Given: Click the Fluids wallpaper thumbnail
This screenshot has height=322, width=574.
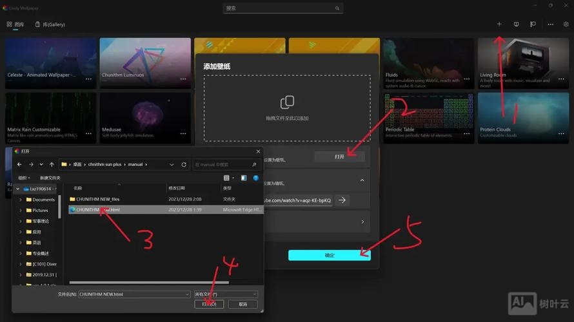Looking at the screenshot, I should 428,63.
